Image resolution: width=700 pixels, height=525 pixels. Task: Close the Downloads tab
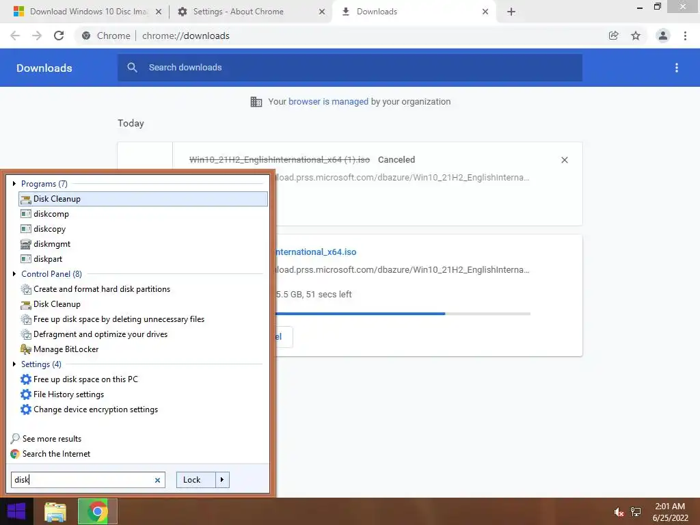pyautogui.click(x=485, y=12)
